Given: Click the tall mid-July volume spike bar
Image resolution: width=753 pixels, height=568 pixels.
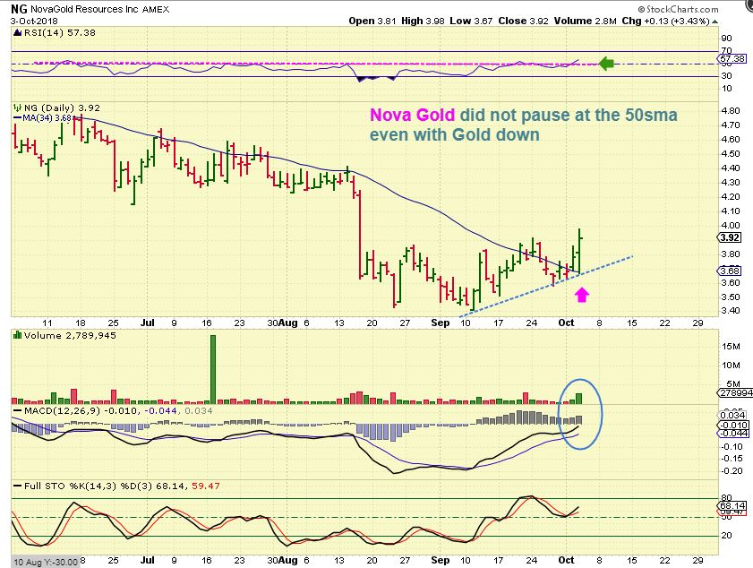Looking at the screenshot, I should (213, 369).
